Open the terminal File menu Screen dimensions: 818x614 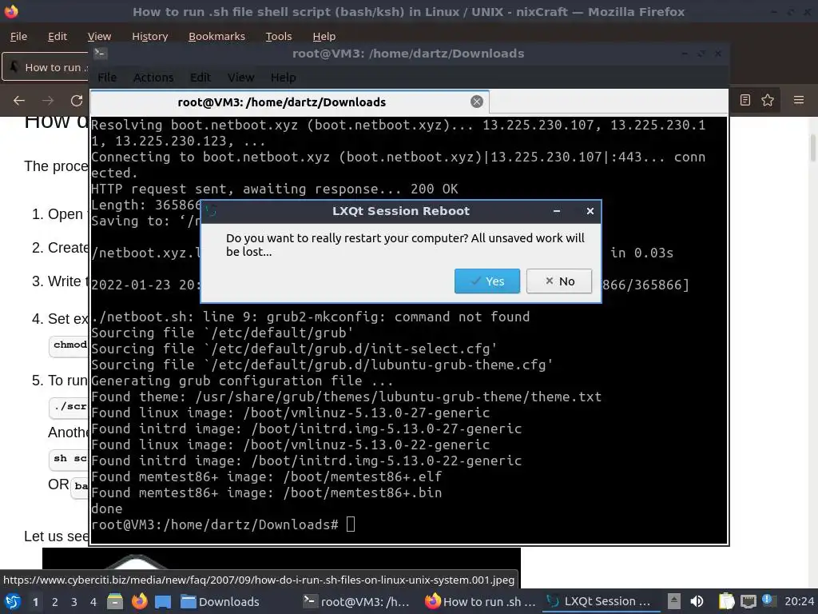pyautogui.click(x=107, y=78)
